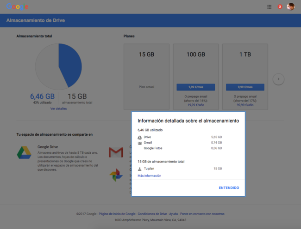
Task: Click the Drive 5,65 GB value
Action: (217, 137)
